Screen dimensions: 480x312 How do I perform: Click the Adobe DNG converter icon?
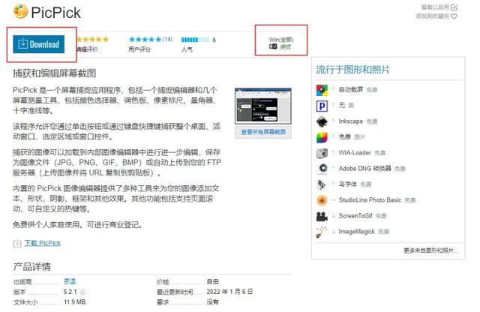pyautogui.click(x=322, y=169)
